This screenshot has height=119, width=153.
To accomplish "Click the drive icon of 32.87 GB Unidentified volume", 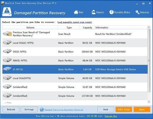I will point(7,87).
